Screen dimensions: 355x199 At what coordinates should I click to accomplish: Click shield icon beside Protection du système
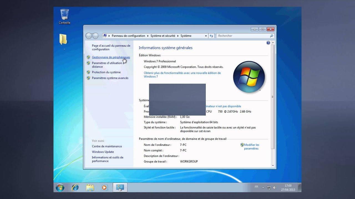pos(88,72)
